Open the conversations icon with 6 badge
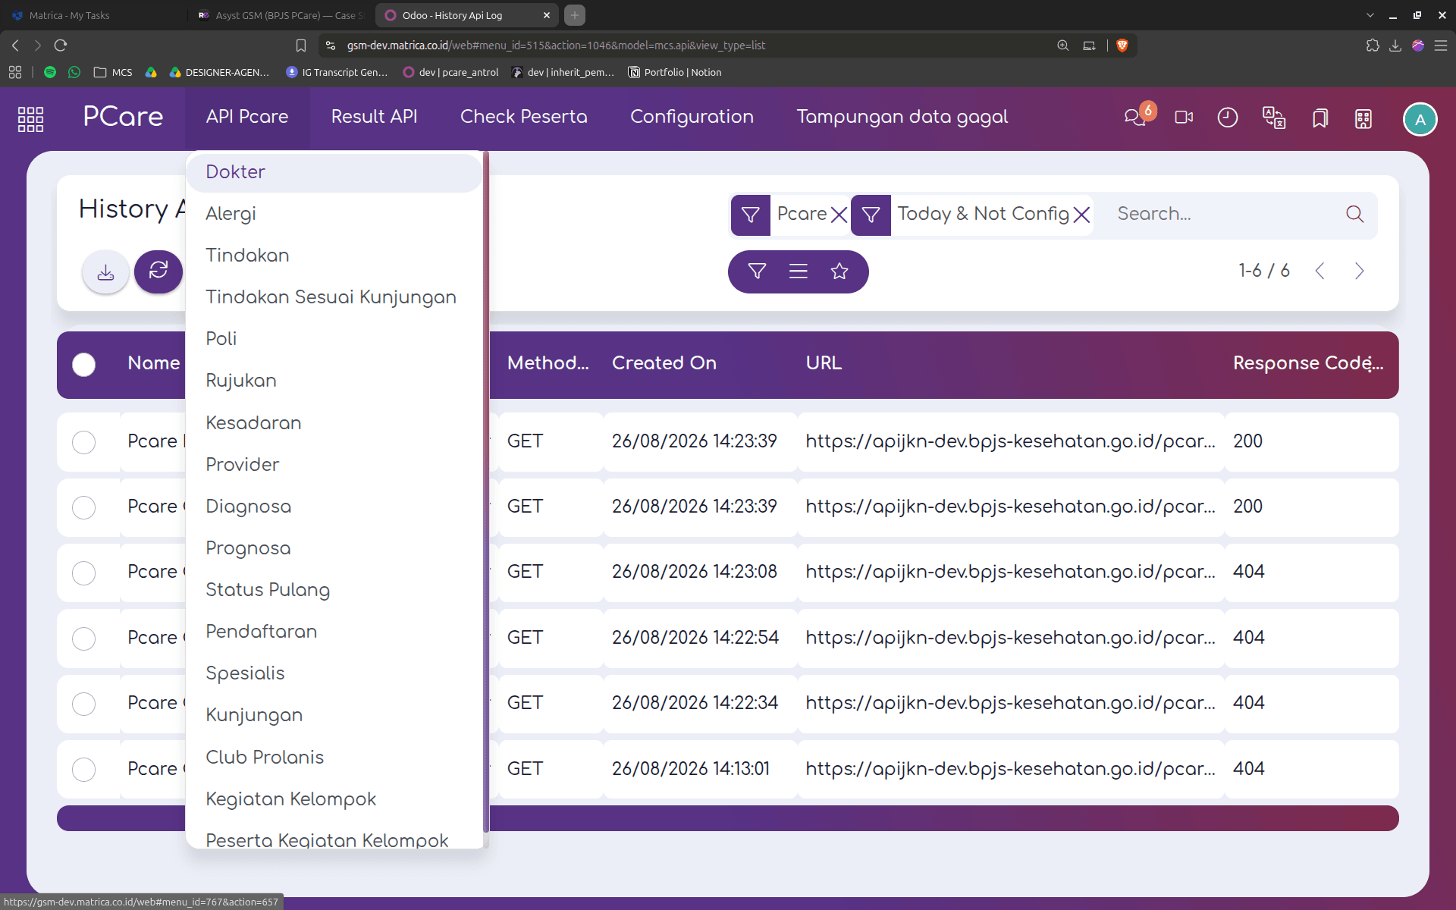 (x=1135, y=118)
